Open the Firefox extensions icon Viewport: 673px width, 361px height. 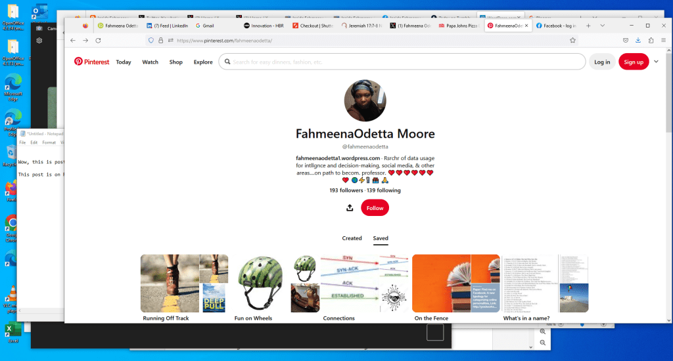[x=651, y=40]
